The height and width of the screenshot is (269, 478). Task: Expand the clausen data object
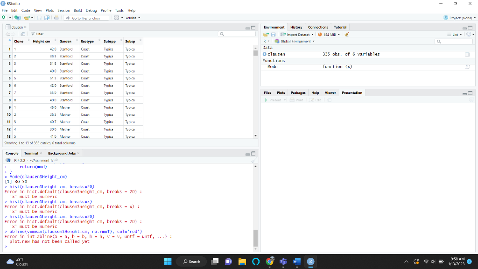coord(265,54)
